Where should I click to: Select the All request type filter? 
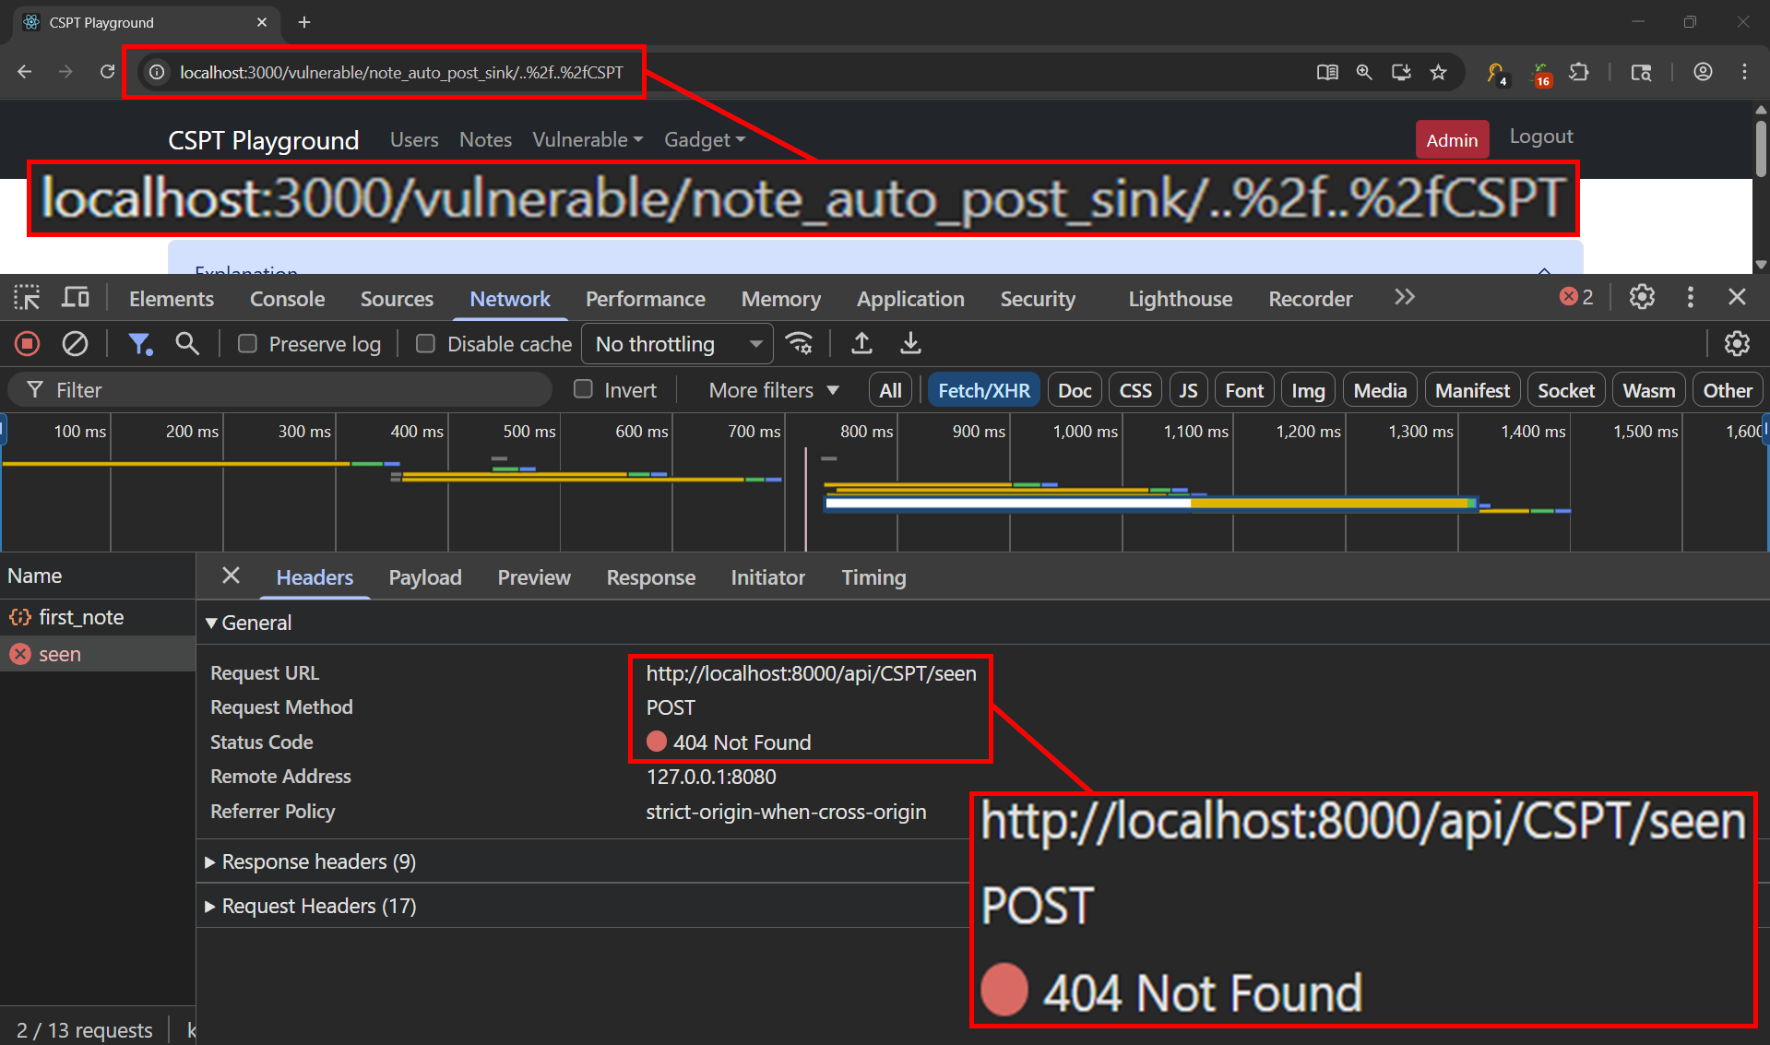tap(890, 390)
